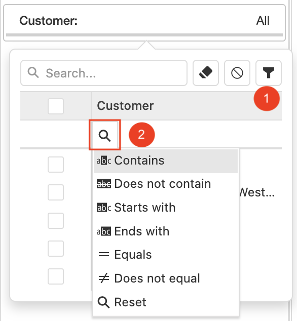This screenshot has width=297, height=321.
Task: Choose Starts with filter operator
Action: (166, 208)
